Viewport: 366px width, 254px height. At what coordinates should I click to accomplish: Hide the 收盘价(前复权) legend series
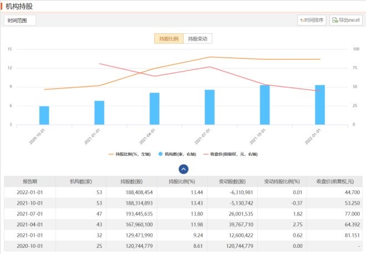pyautogui.click(x=230, y=154)
